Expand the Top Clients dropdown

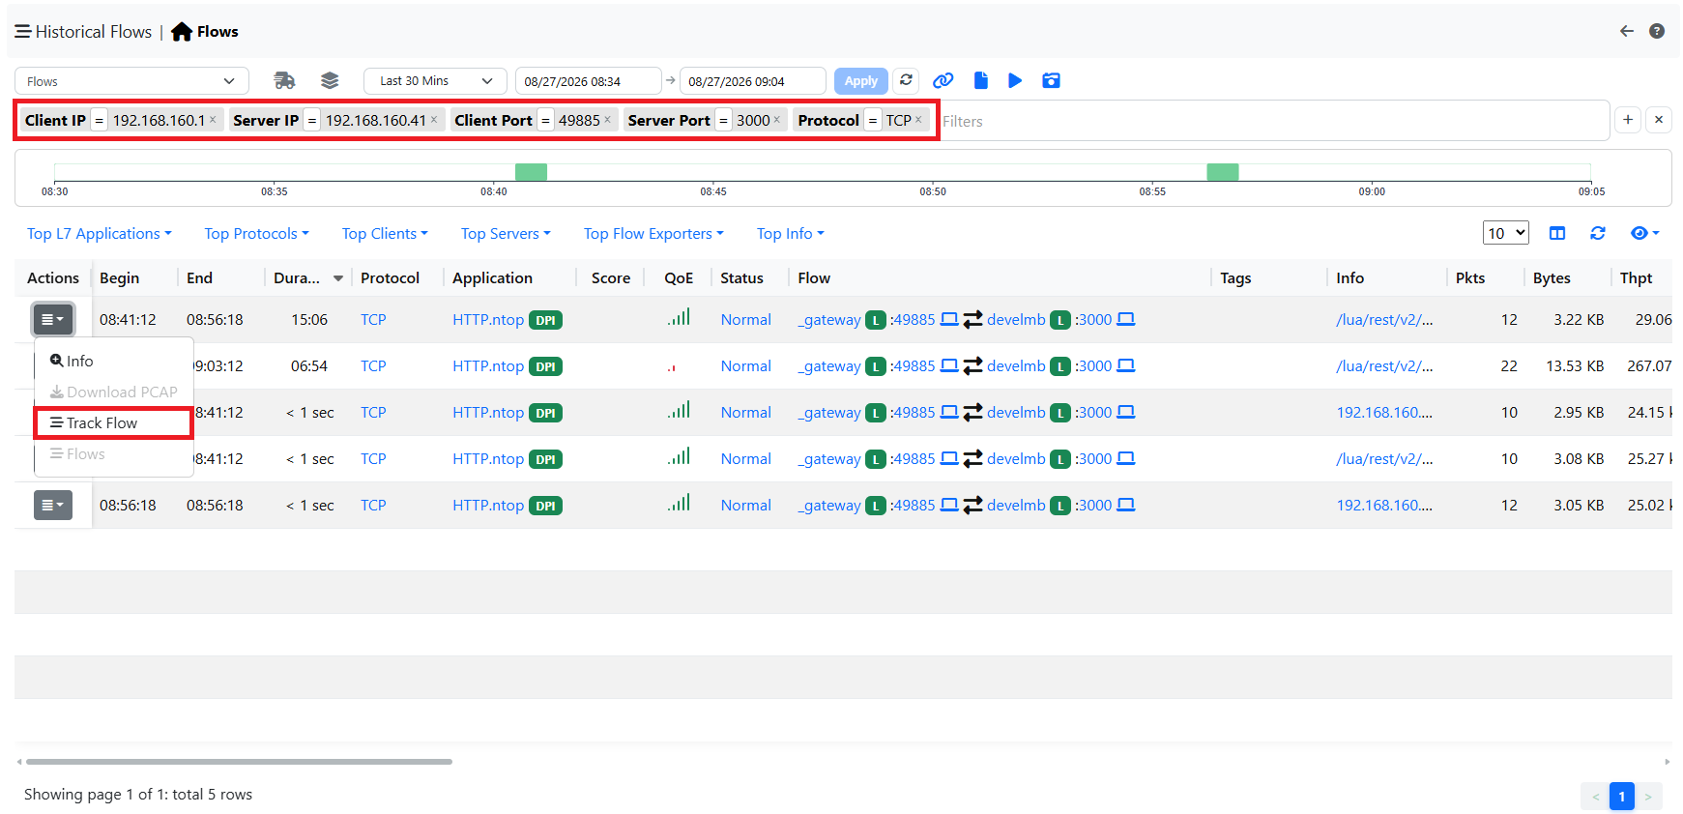(x=385, y=234)
